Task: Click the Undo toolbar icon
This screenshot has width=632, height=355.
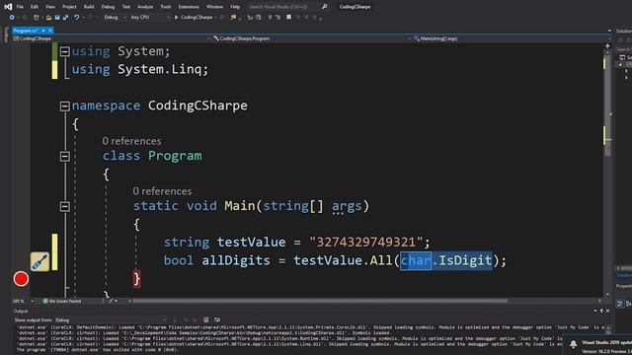Action: pyautogui.click(x=77, y=18)
